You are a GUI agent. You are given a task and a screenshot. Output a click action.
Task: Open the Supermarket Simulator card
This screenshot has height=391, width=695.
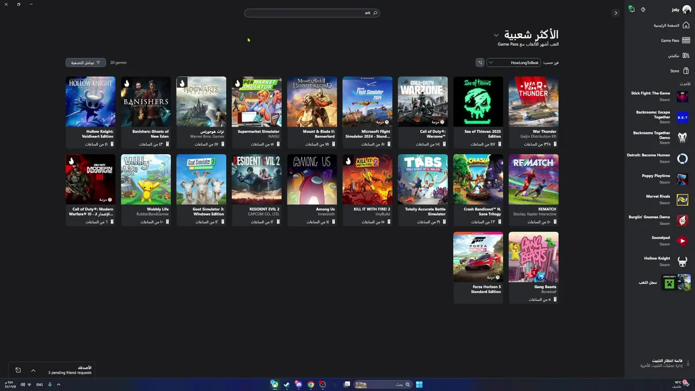[256, 112]
